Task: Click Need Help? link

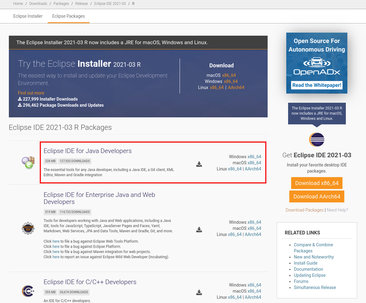Action: [x=337, y=210]
